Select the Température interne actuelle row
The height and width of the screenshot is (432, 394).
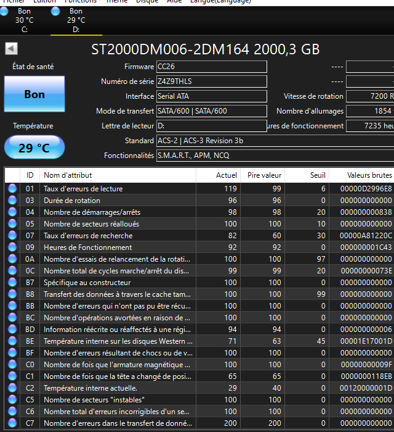pos(199,388)
